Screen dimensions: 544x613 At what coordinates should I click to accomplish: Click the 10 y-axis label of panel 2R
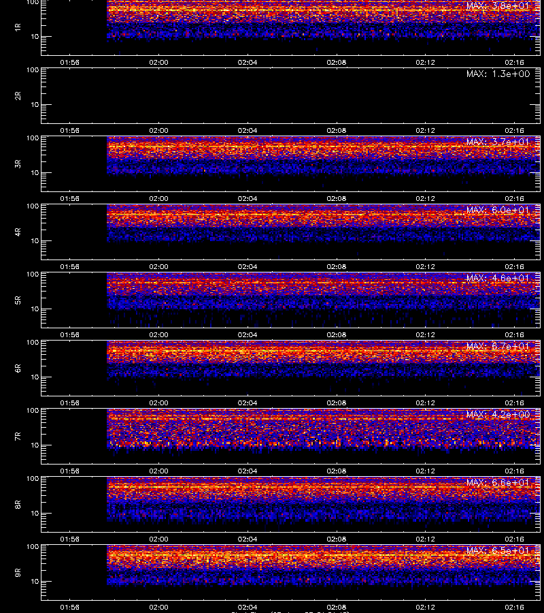click(35, 105)
